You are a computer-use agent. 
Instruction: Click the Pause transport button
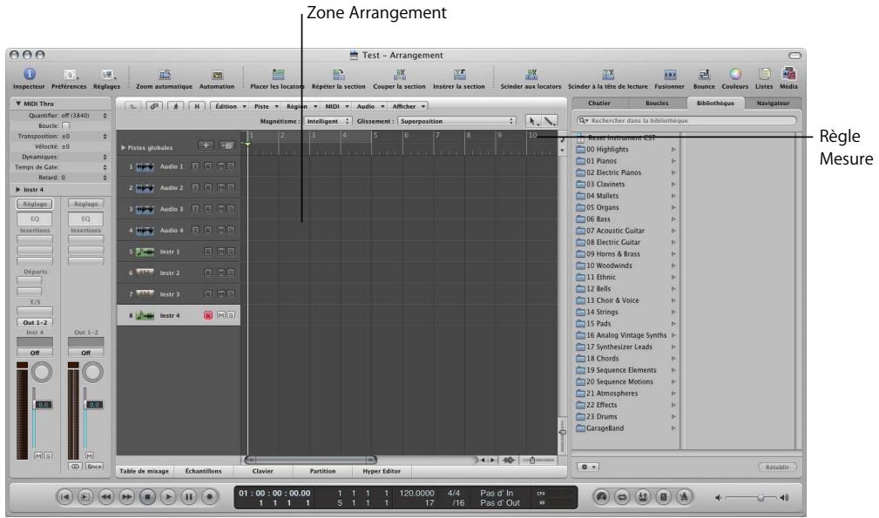[189, 497]
